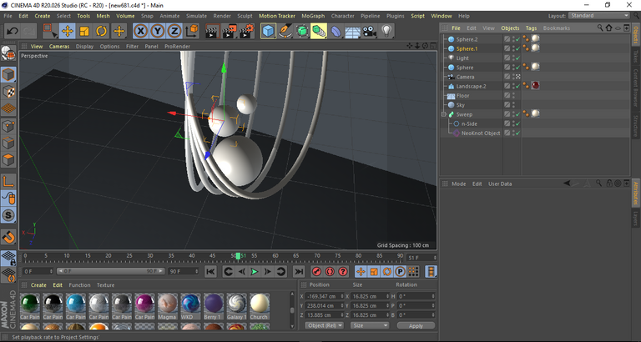The height and width of the screenshot is (342, 641).
Task: Toggle the Z axis lock
Action: [174, 31]
